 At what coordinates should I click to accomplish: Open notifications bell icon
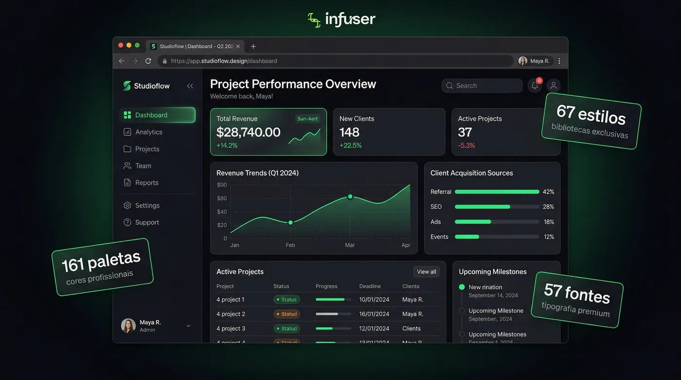pos(535,86)
